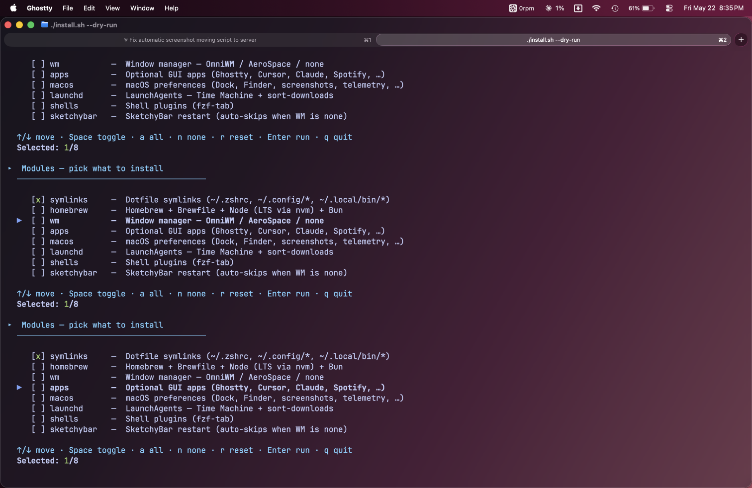Viewport: 752px width, 488px height.
Task: Open the Window menu
Action: click(142, 8)
